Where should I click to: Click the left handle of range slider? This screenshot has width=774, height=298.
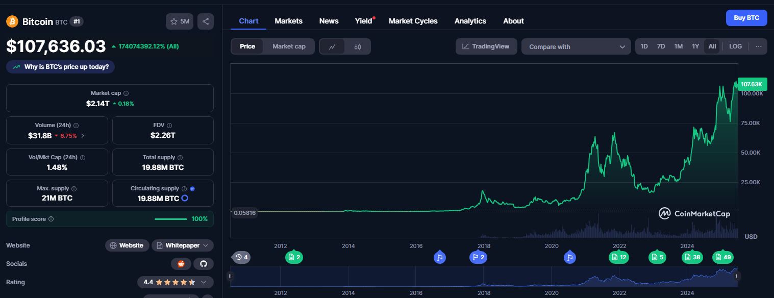coord(230,277)
